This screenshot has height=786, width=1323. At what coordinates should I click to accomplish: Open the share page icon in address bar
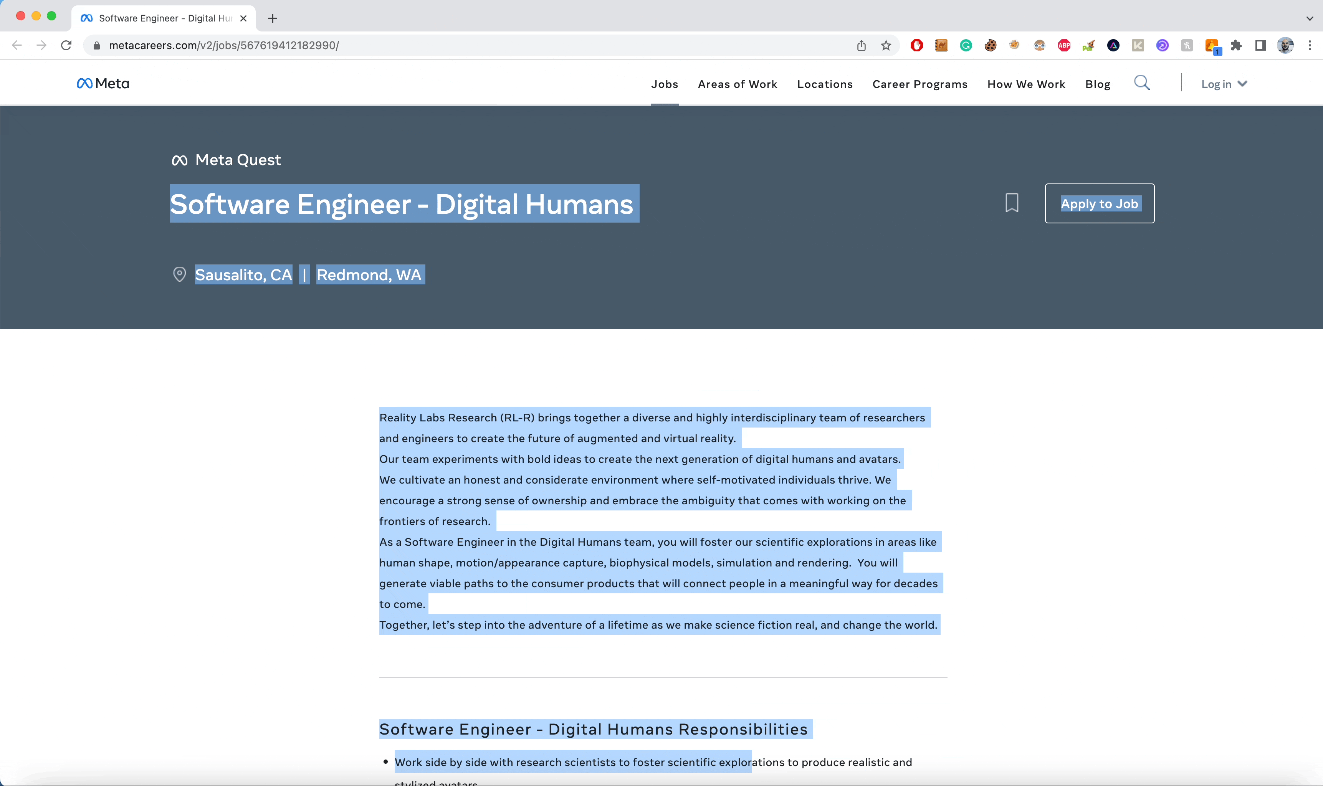(862, 46)
